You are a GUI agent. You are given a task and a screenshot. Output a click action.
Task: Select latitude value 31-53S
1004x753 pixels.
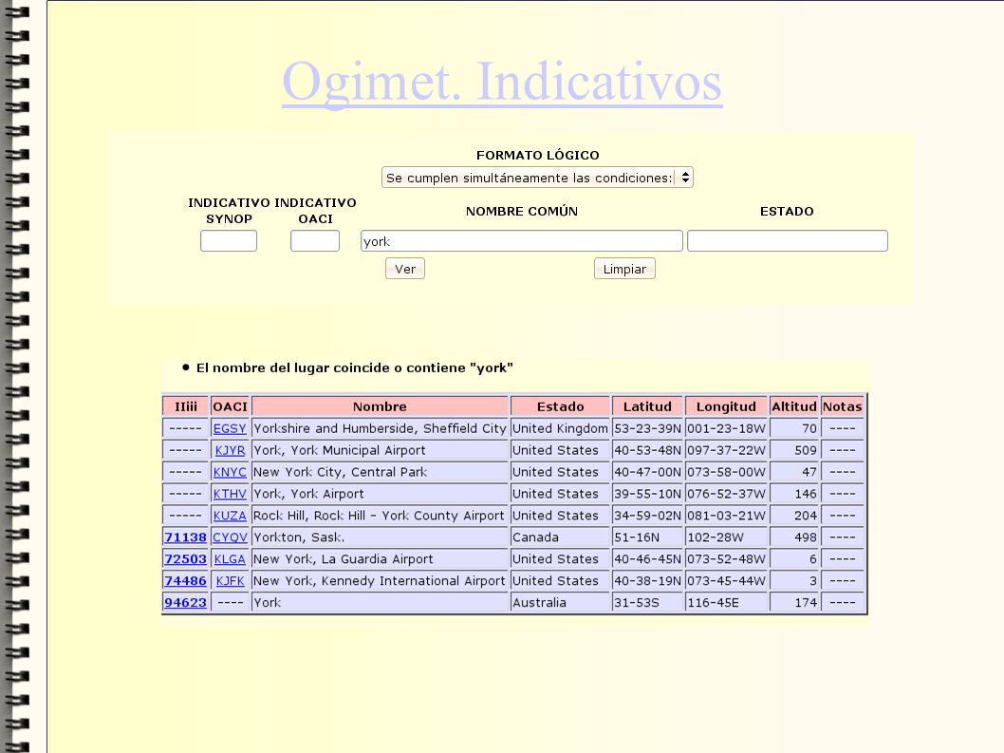pyautogui.click(x=647, y=602)
